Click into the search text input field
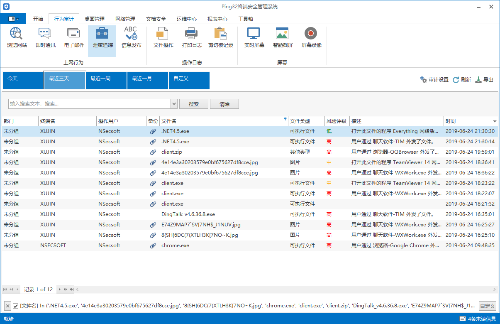Screen dimensions: 500x324 click(x=90, y=104)
